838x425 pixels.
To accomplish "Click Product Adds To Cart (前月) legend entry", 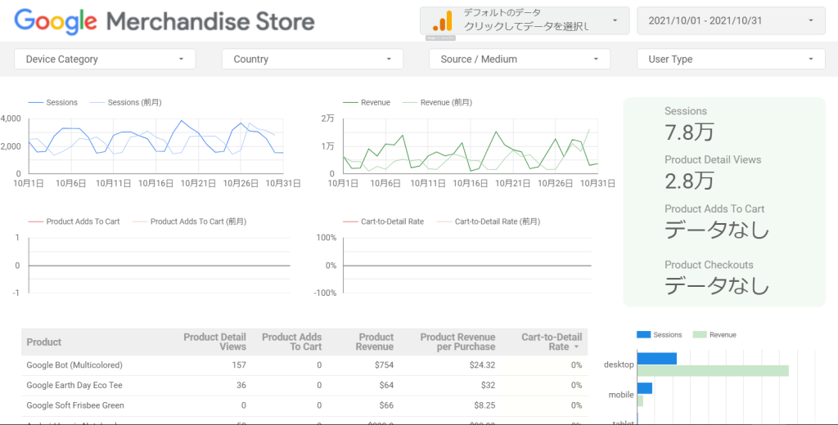I will pyautogui.click(x=189, y=221).
